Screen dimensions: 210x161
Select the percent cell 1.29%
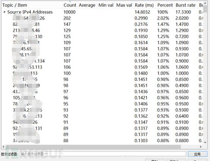pos(163,31)
